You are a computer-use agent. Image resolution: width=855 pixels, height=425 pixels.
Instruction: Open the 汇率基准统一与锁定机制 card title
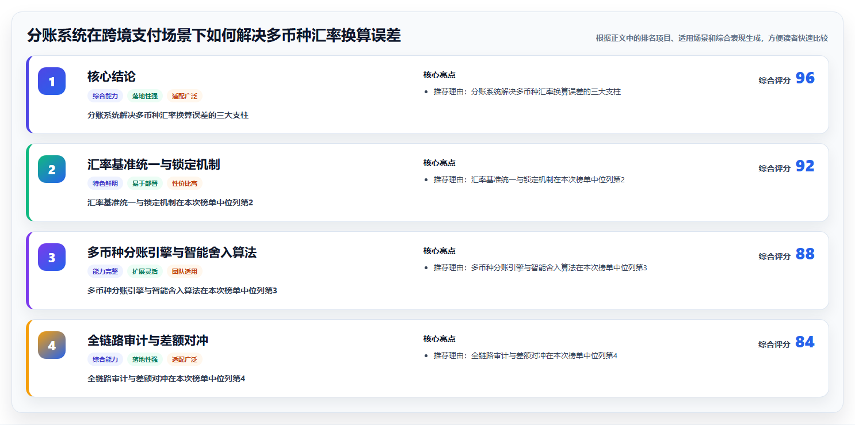[x=154, y=164]
